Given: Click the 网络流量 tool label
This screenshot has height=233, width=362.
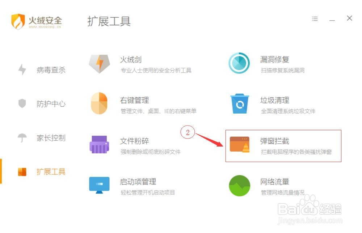Looking at the screenshot, I should [274, 182].
